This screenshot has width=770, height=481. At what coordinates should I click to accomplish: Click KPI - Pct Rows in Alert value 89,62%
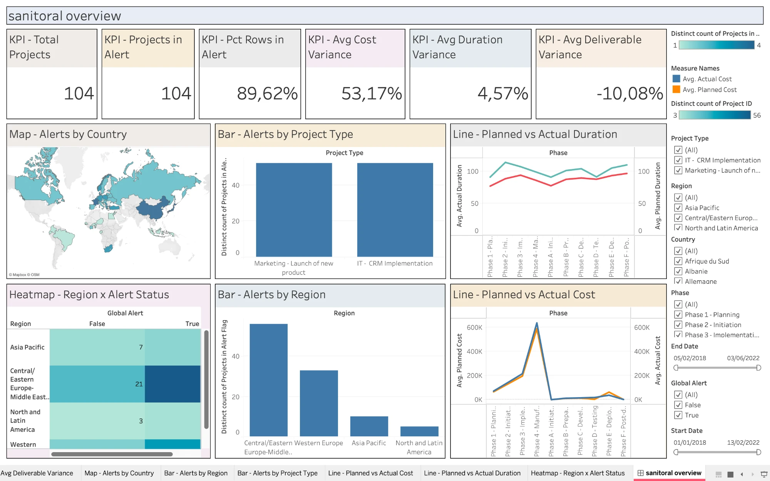267,94
